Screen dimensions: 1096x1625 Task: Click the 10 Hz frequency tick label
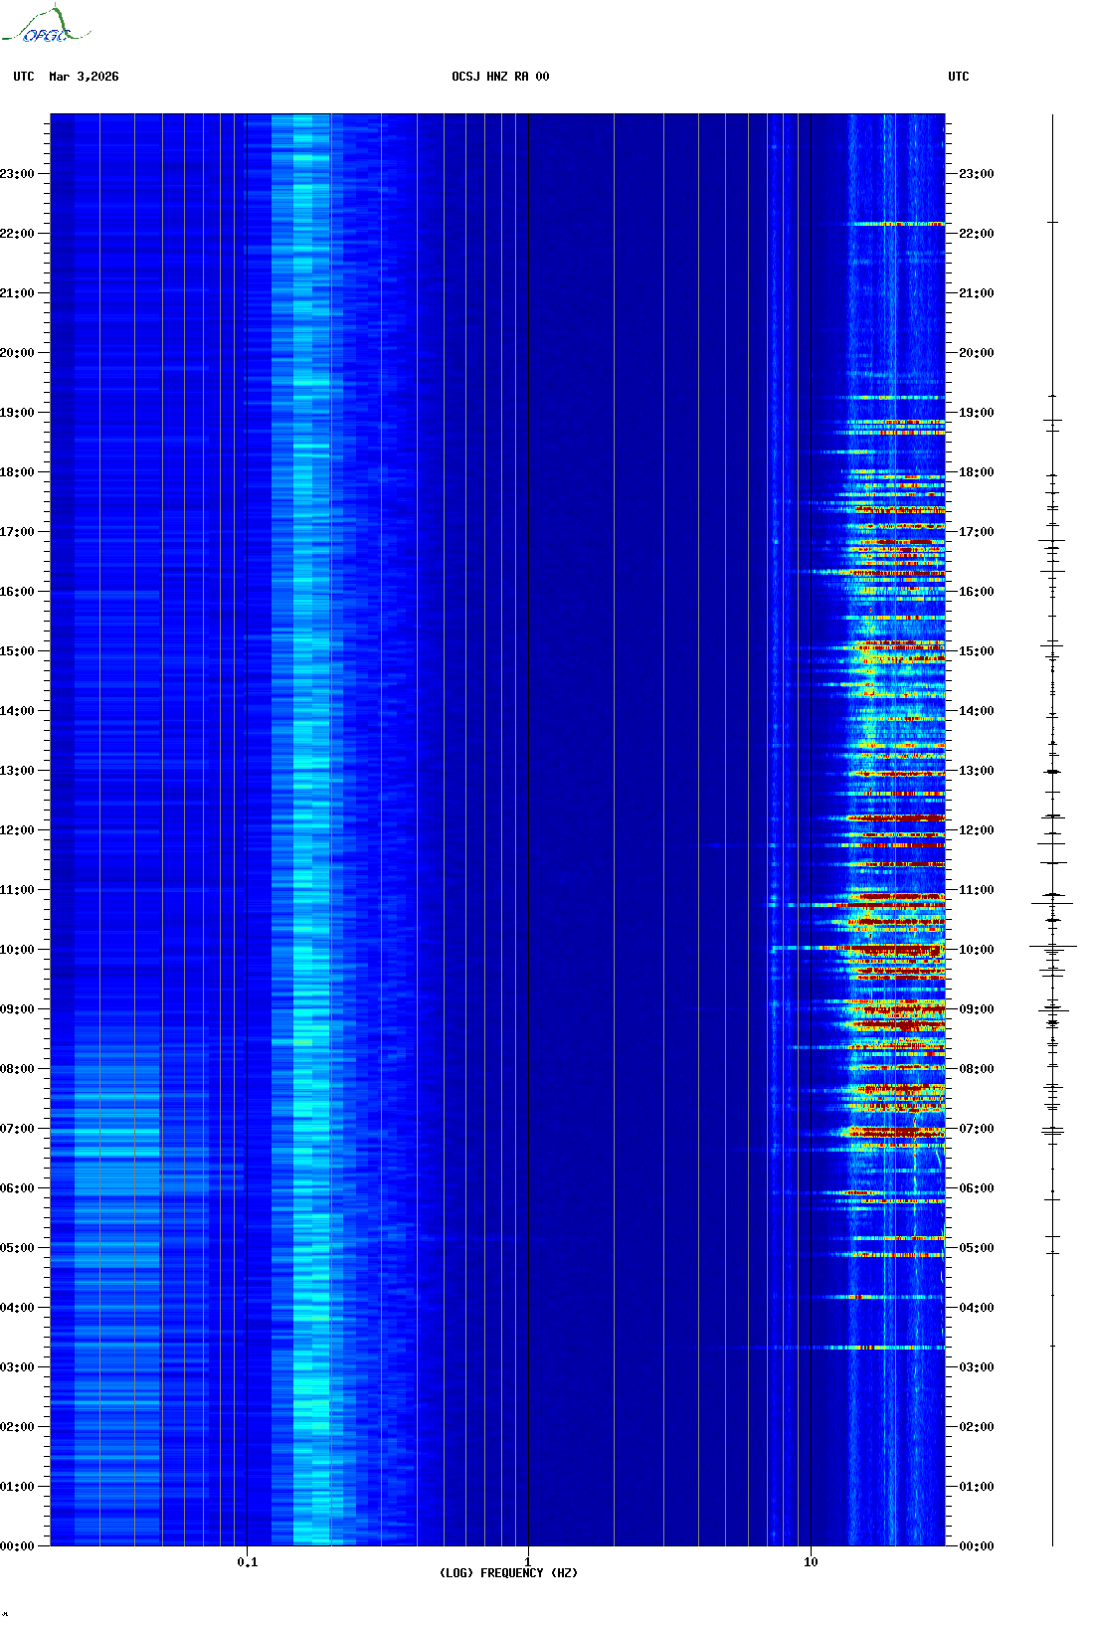811,1561
